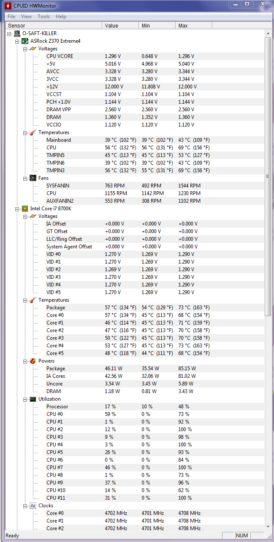Collapse the ASRock Z370 Extreme4 node
Image resolution: width=274 pixels, height=542 pixels.
point(17,41)
